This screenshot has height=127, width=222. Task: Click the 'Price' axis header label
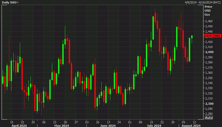[x=208, y=7]
